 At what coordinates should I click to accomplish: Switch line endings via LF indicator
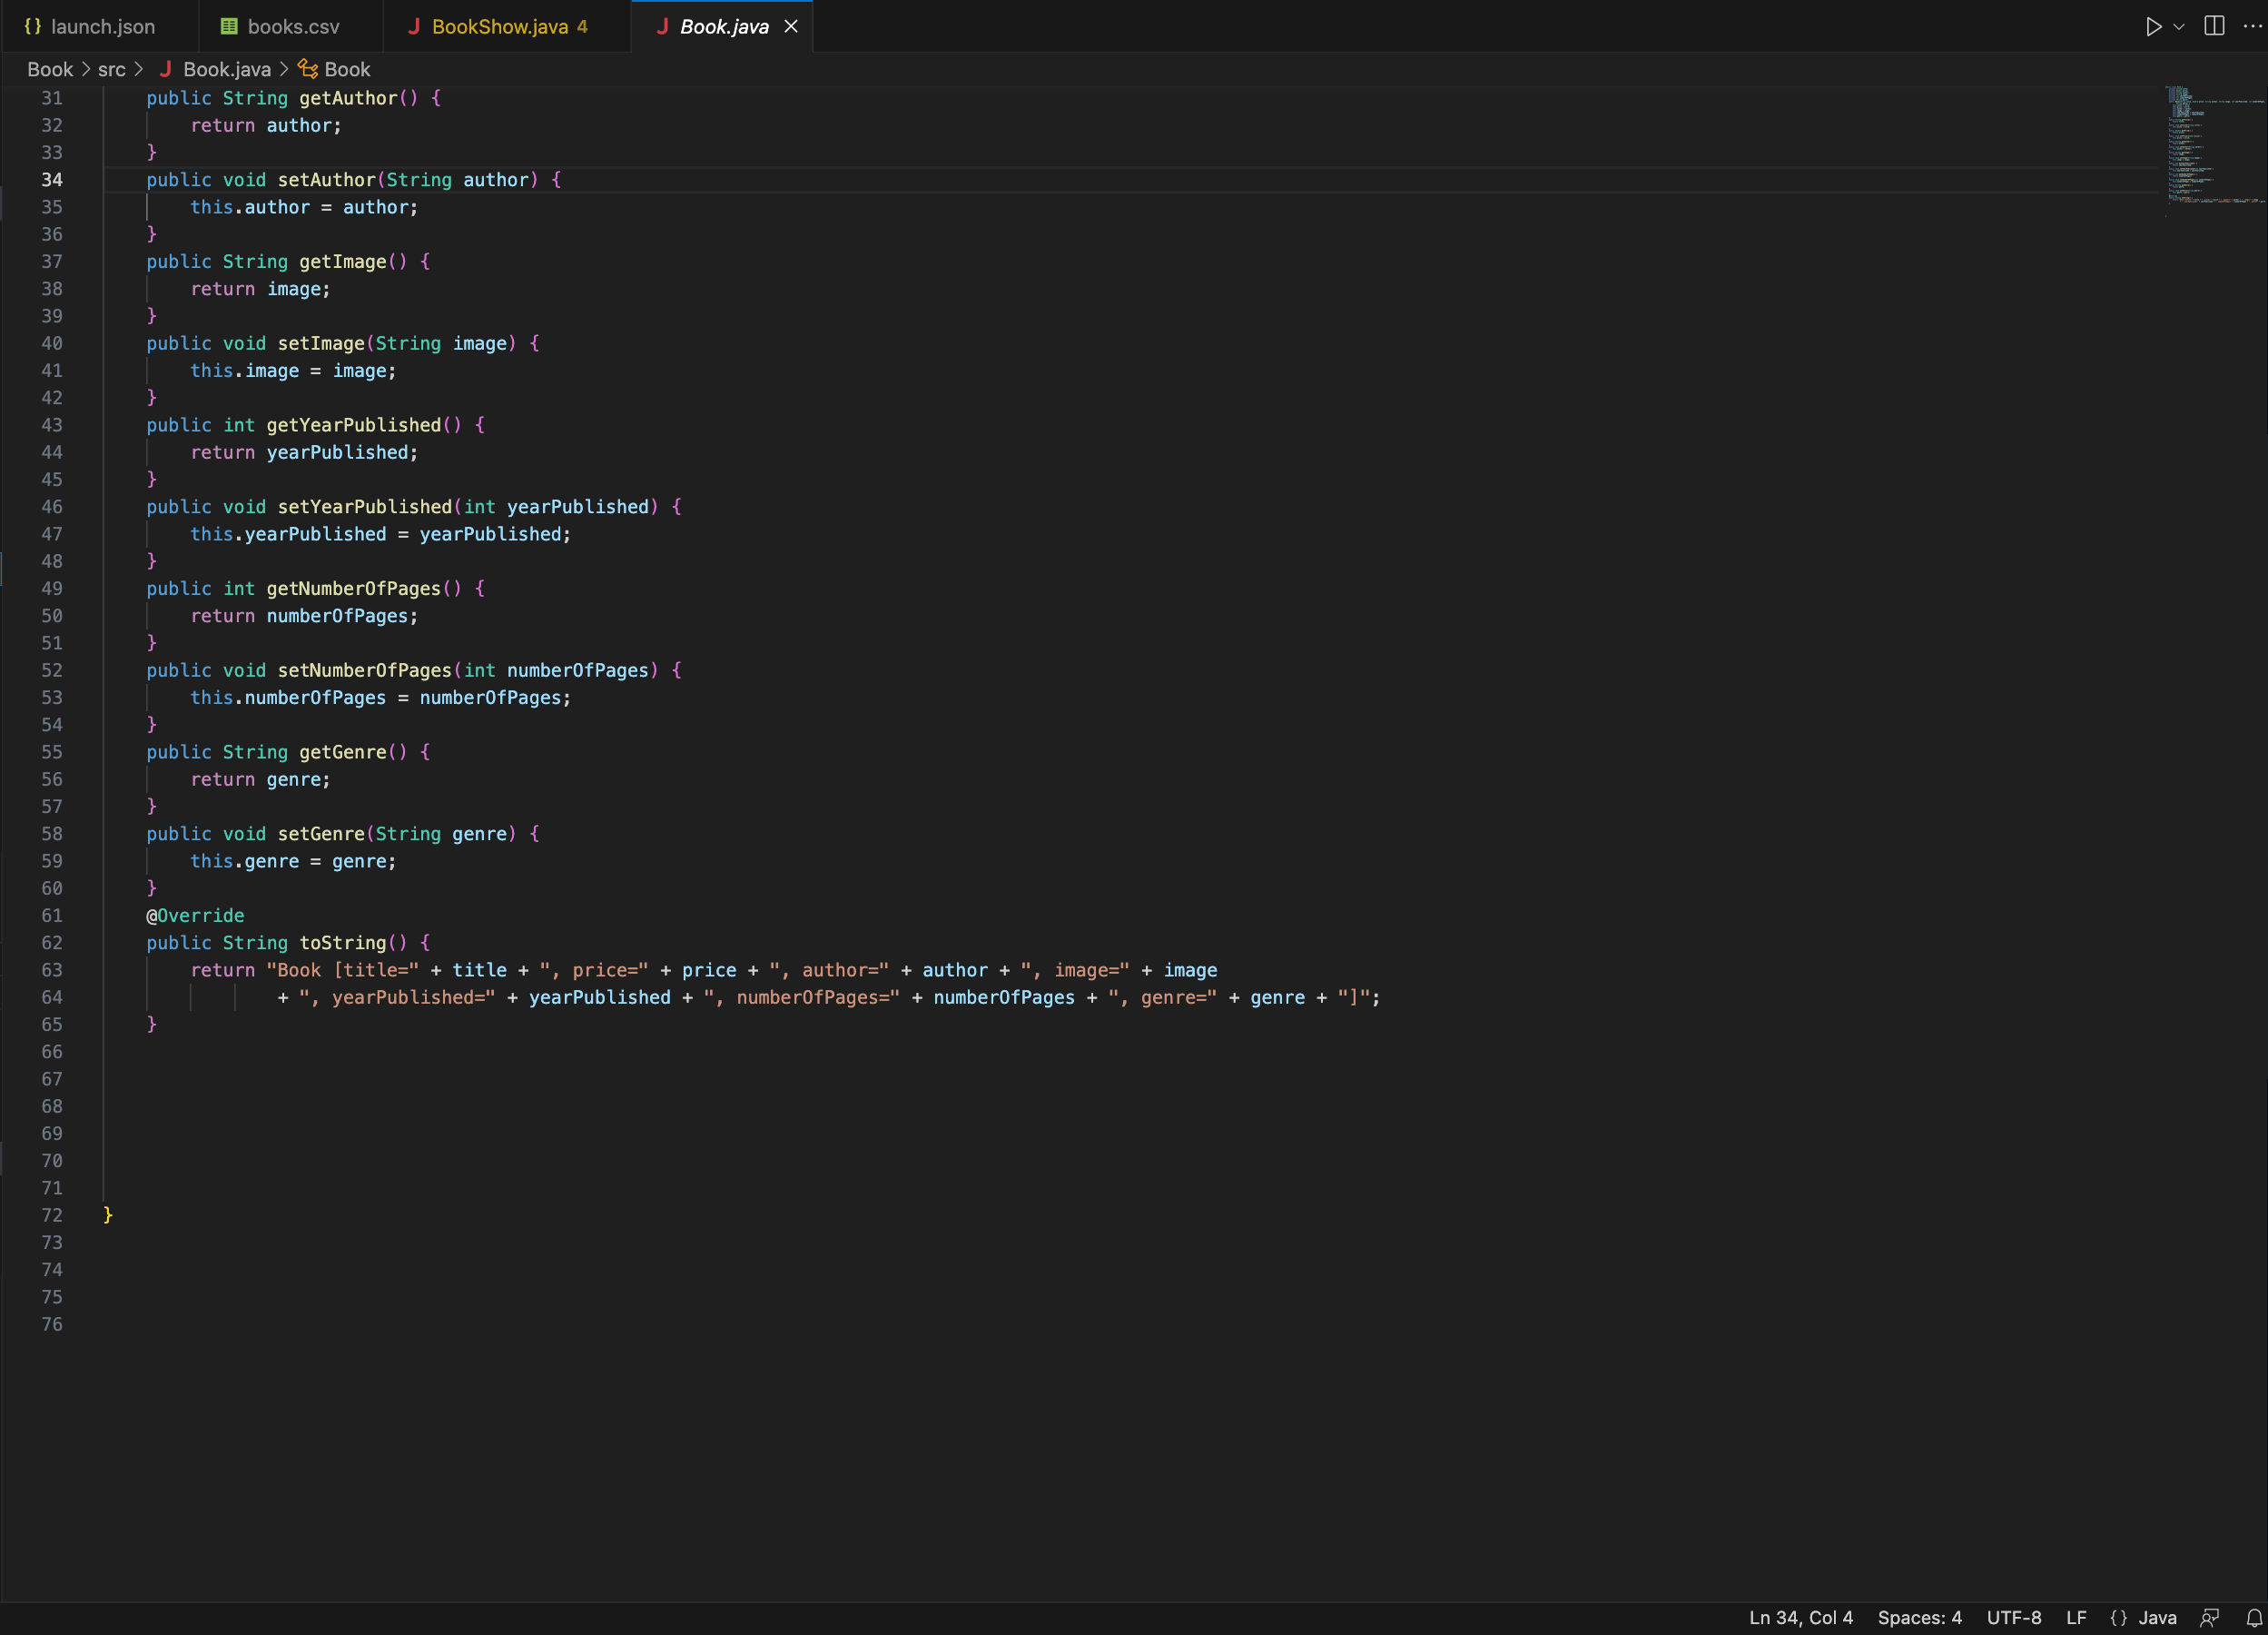tap(2075, 1617)
